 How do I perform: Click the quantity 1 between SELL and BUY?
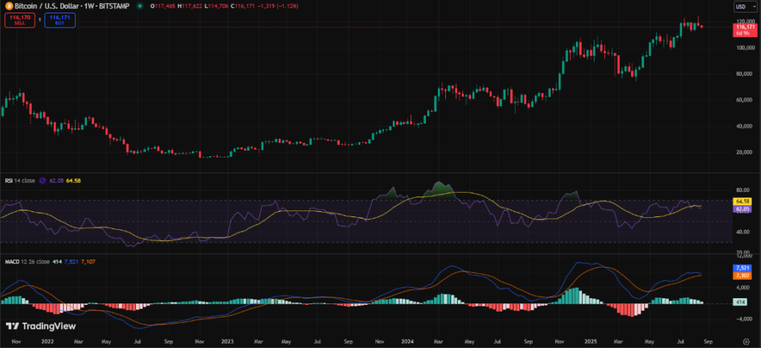coord(40,21)
